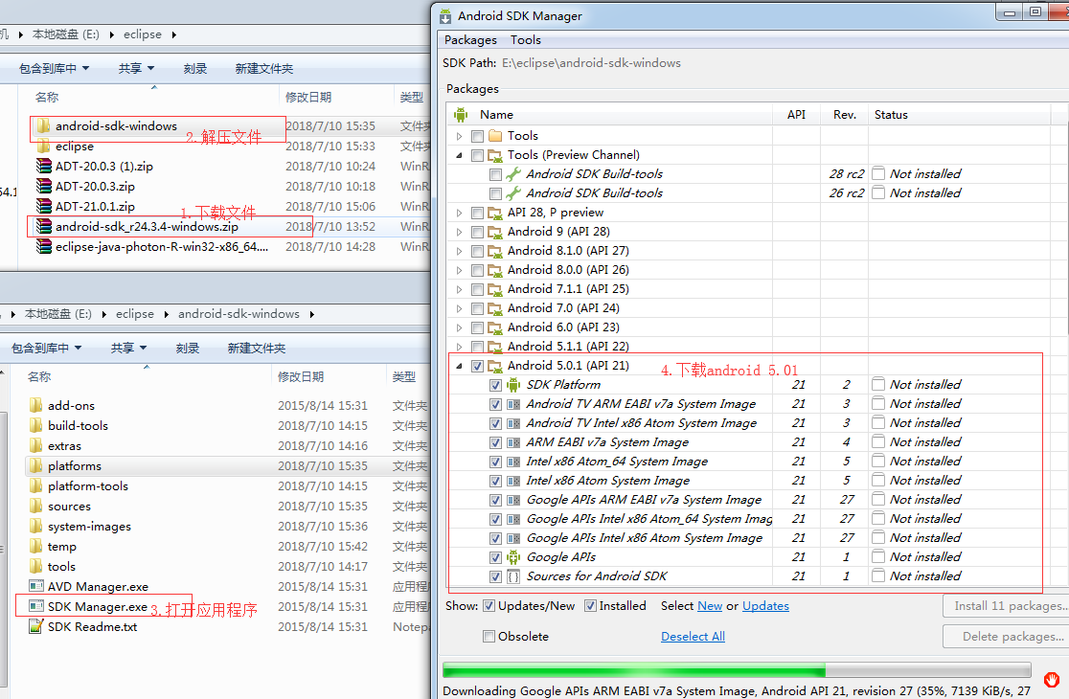Click wrench icon of Build-tools 28 rc2
The image size is (1069, 699).
(x=513, y=173)
